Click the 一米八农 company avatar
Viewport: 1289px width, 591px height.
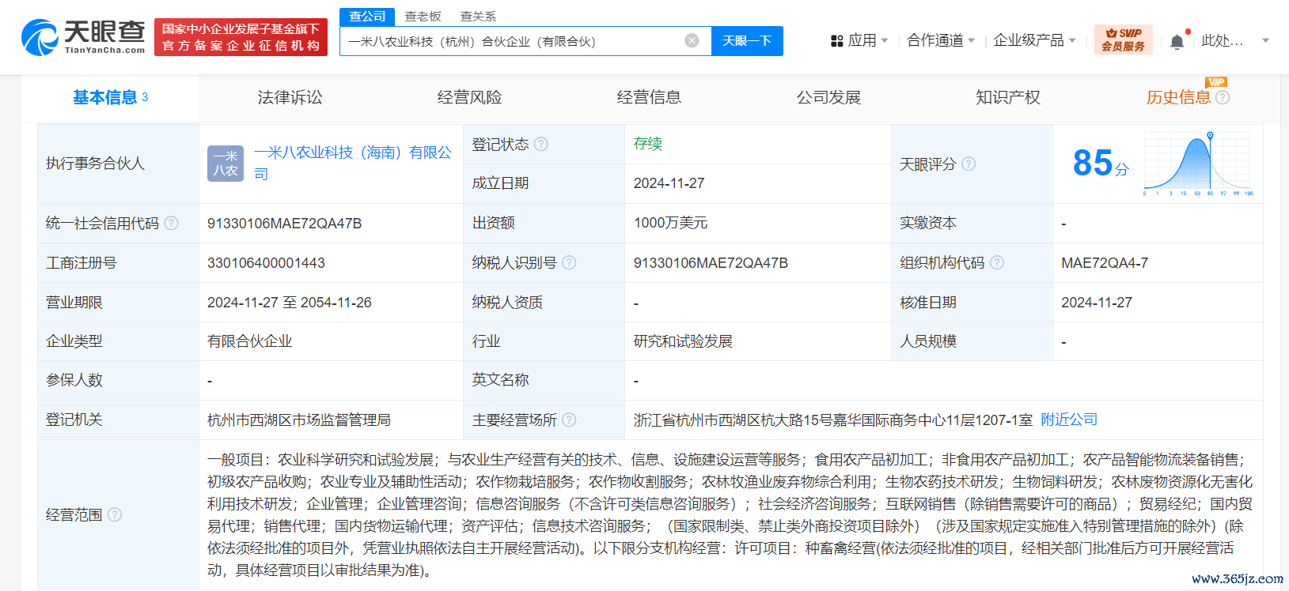(226, 164)
